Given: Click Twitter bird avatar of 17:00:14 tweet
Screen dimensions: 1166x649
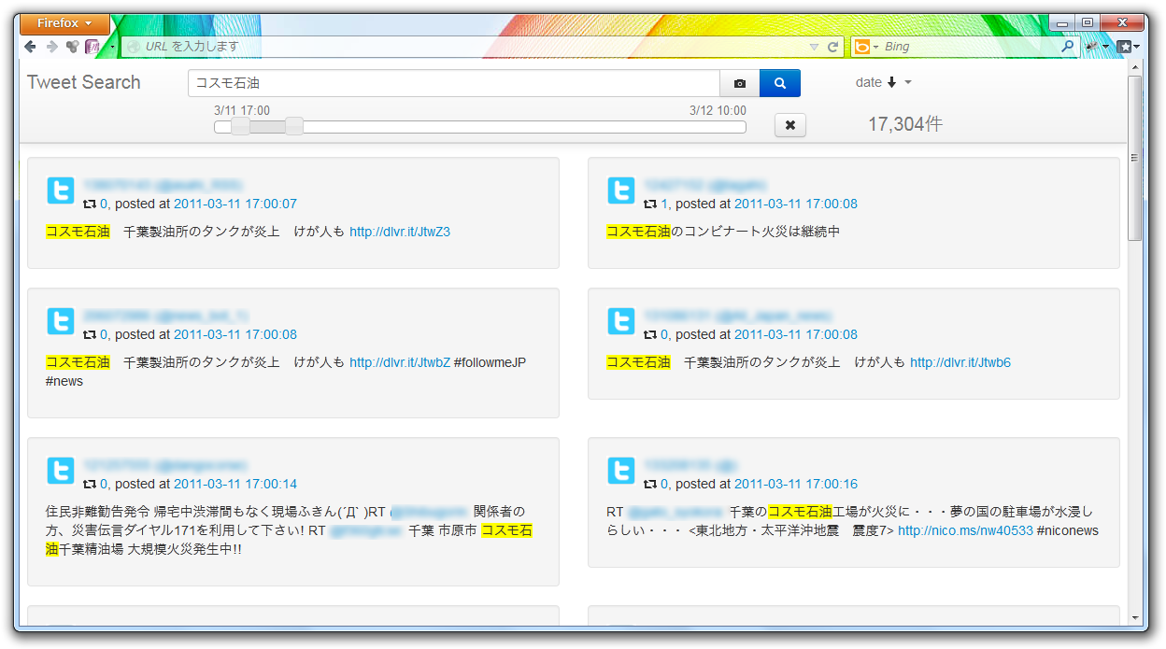Looking at the screenshot, I should point(61,471).
